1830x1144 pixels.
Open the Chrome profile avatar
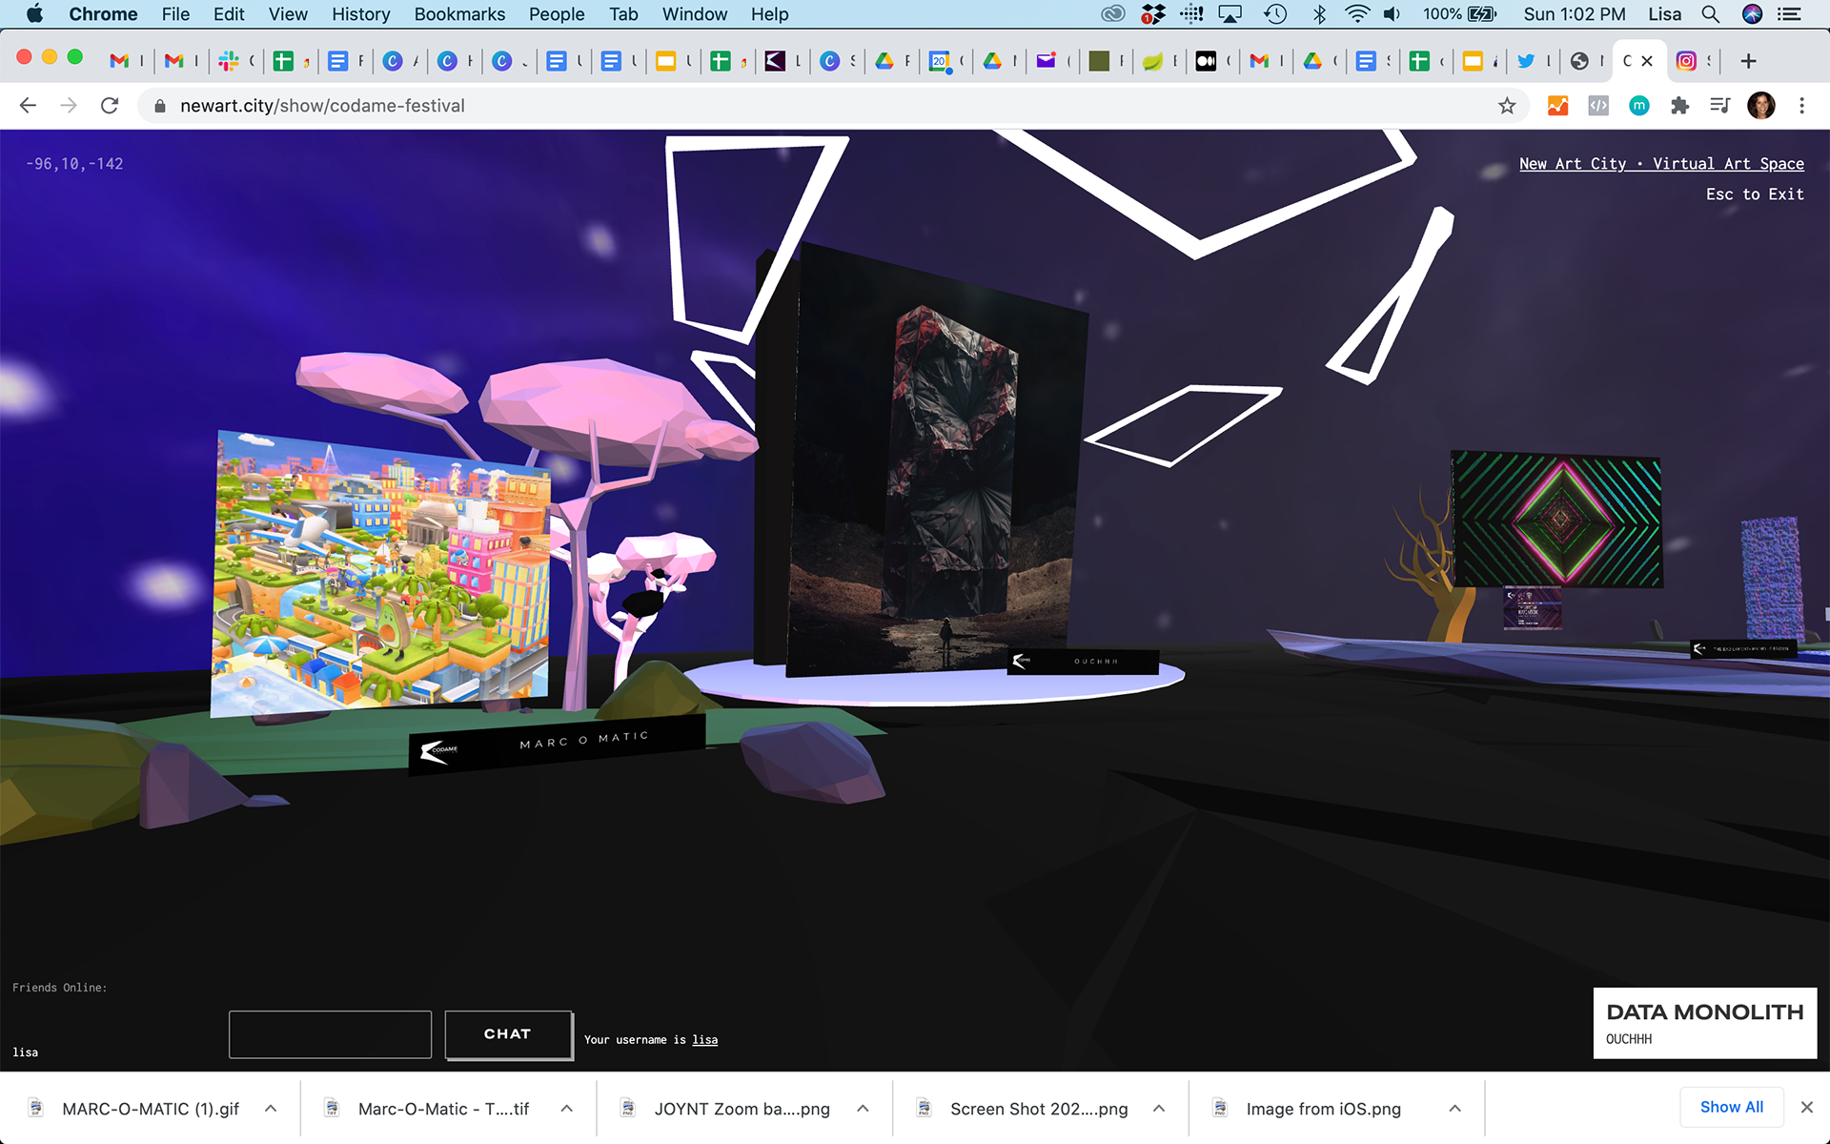[x=1761, y=106]
